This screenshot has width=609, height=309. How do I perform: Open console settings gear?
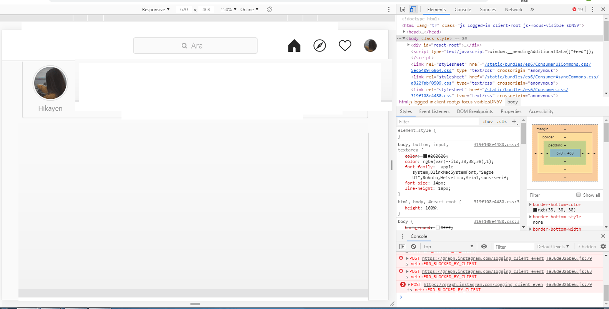tap(603, 246)
